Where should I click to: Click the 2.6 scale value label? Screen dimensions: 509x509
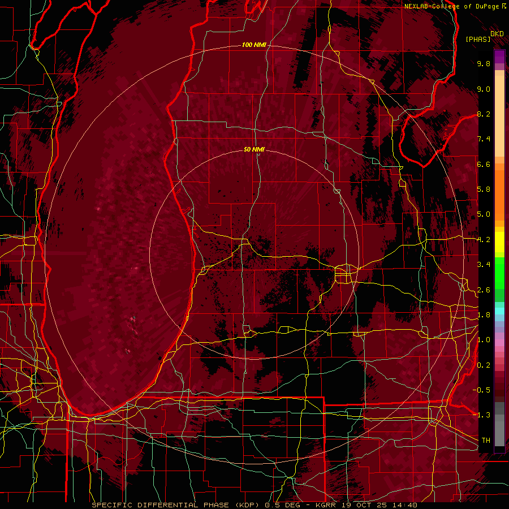[484, 290]
